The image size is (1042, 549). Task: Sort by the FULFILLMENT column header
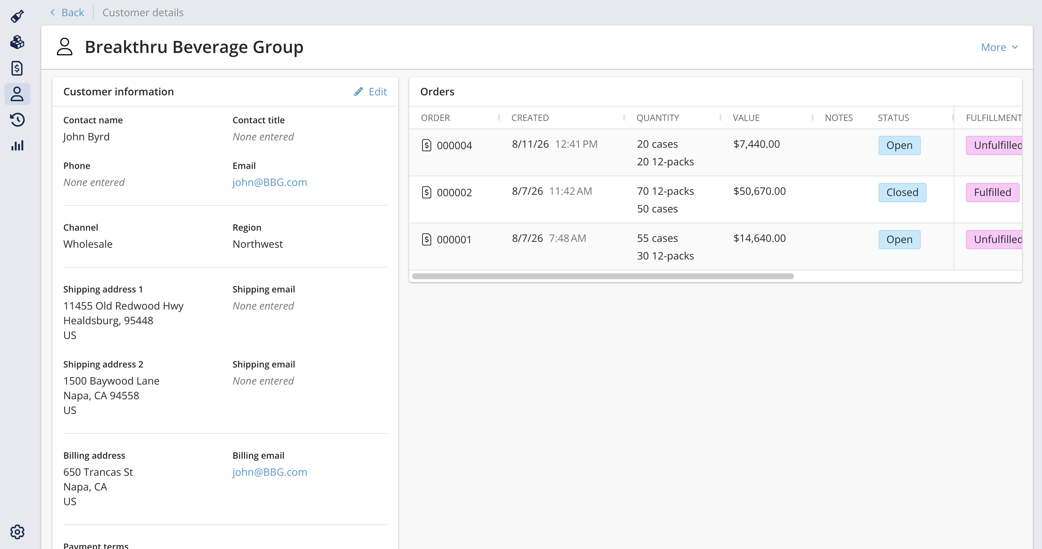pyautogui.click(x=993, y=118)
